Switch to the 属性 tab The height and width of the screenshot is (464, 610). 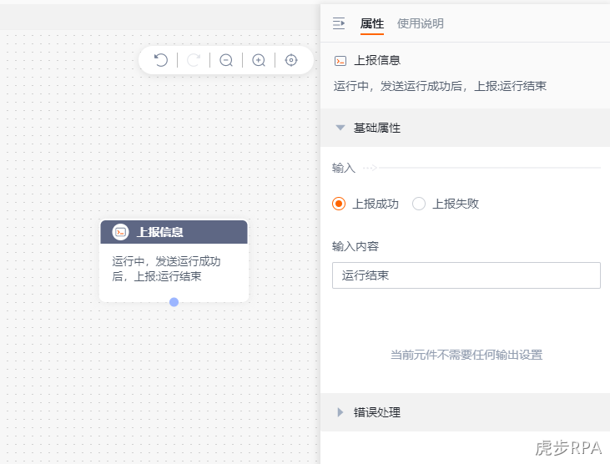[x=372, y=23]
